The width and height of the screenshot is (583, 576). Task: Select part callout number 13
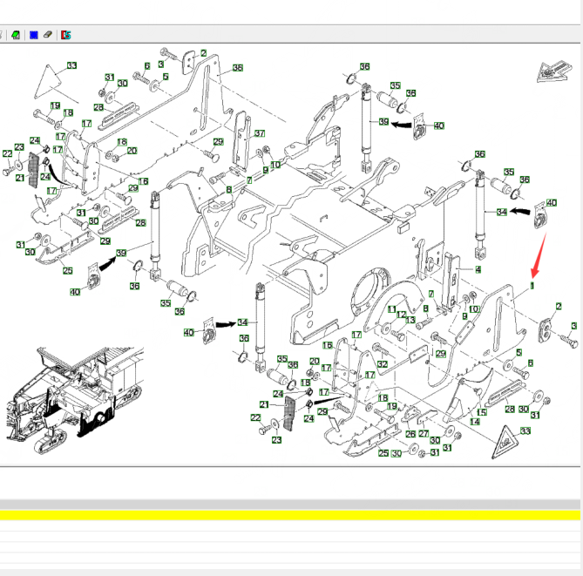[x=410, y=319]
